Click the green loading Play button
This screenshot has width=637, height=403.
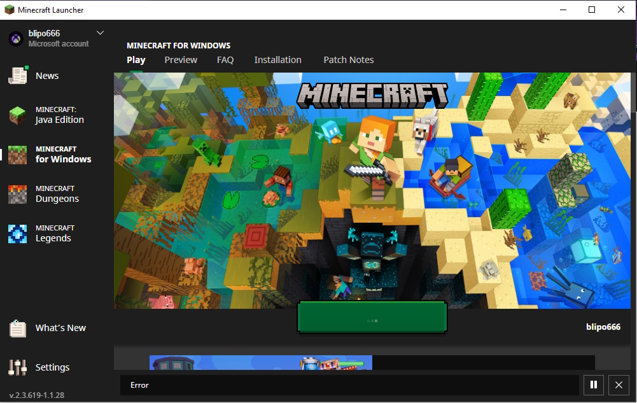click(x=372, y=317)
